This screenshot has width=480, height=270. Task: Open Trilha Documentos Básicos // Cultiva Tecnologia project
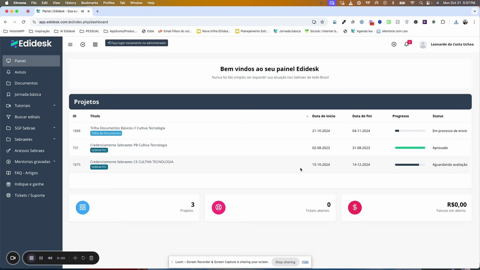[127, 128]
